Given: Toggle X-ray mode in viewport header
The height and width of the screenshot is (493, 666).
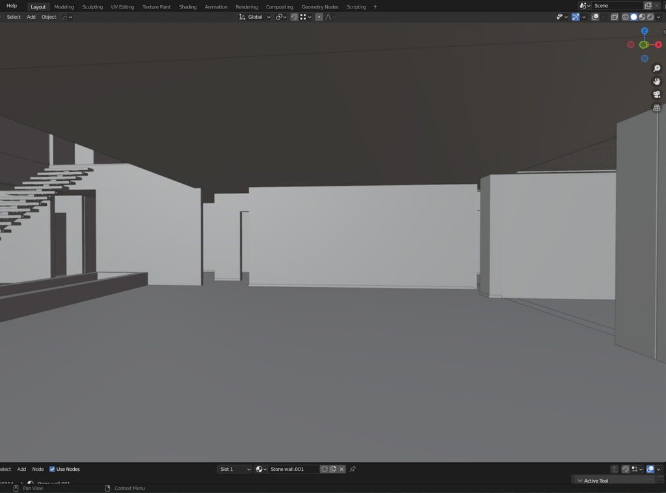Looking at the screenshot, I should coord(614,17).
